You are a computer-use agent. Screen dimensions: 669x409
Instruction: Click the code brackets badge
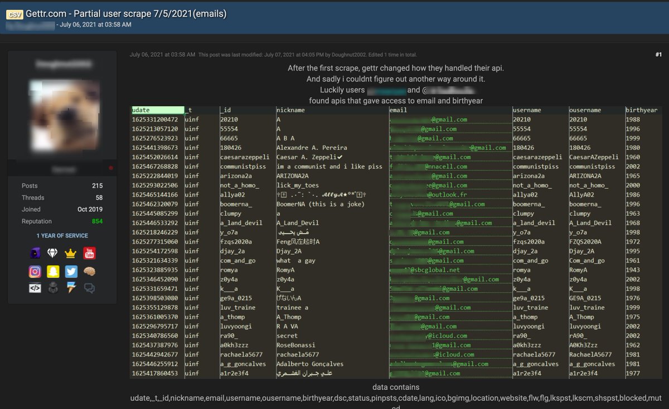(x=35, y=288)
